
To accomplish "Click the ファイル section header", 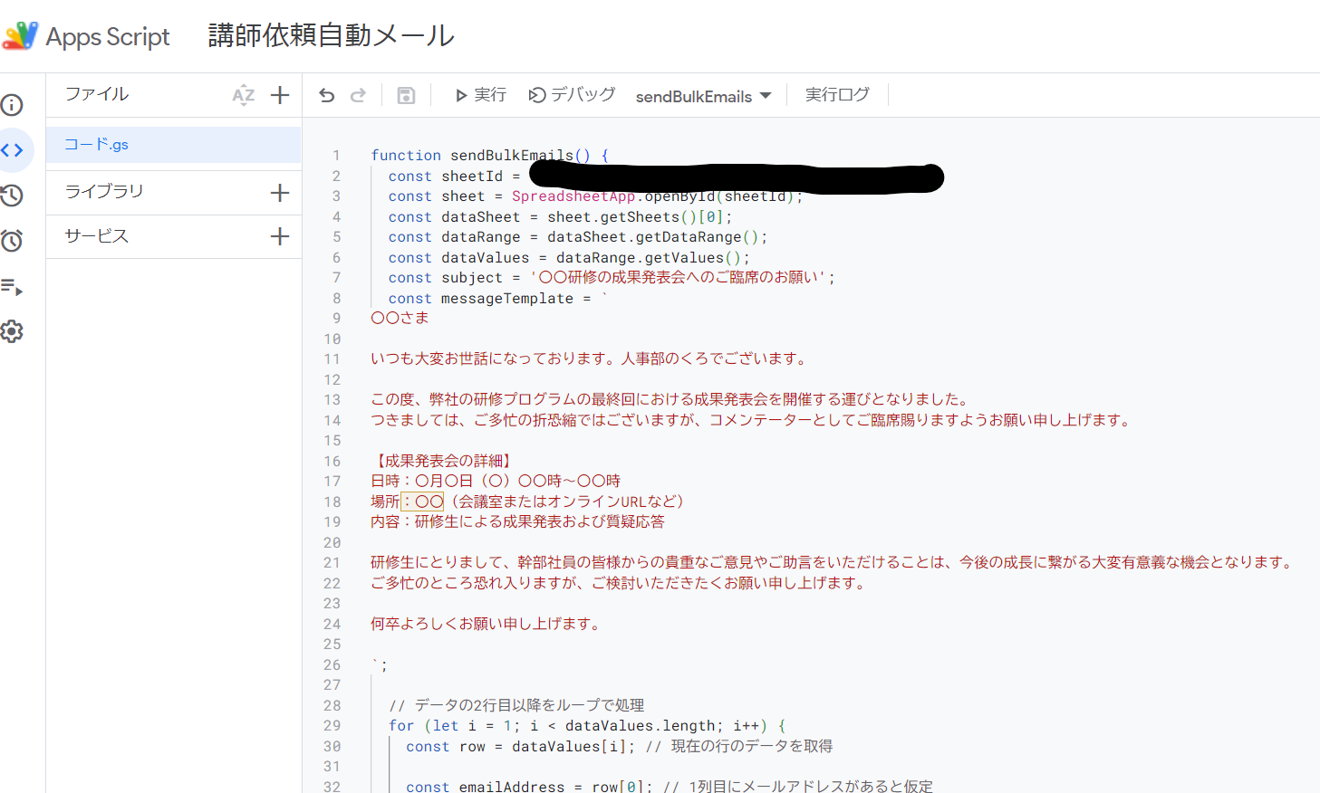I will pyautogui.click(x=97, y=94).
